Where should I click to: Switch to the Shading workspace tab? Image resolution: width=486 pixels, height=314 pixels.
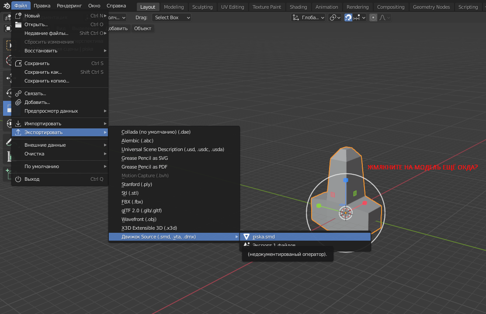(298, 7)
